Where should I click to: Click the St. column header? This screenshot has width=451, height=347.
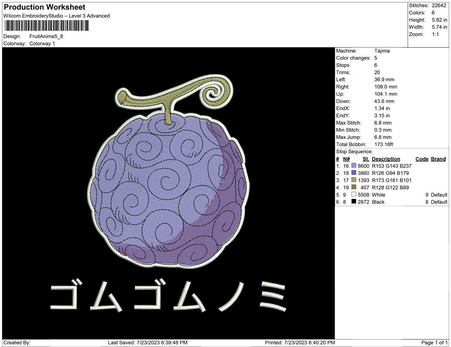366,159
